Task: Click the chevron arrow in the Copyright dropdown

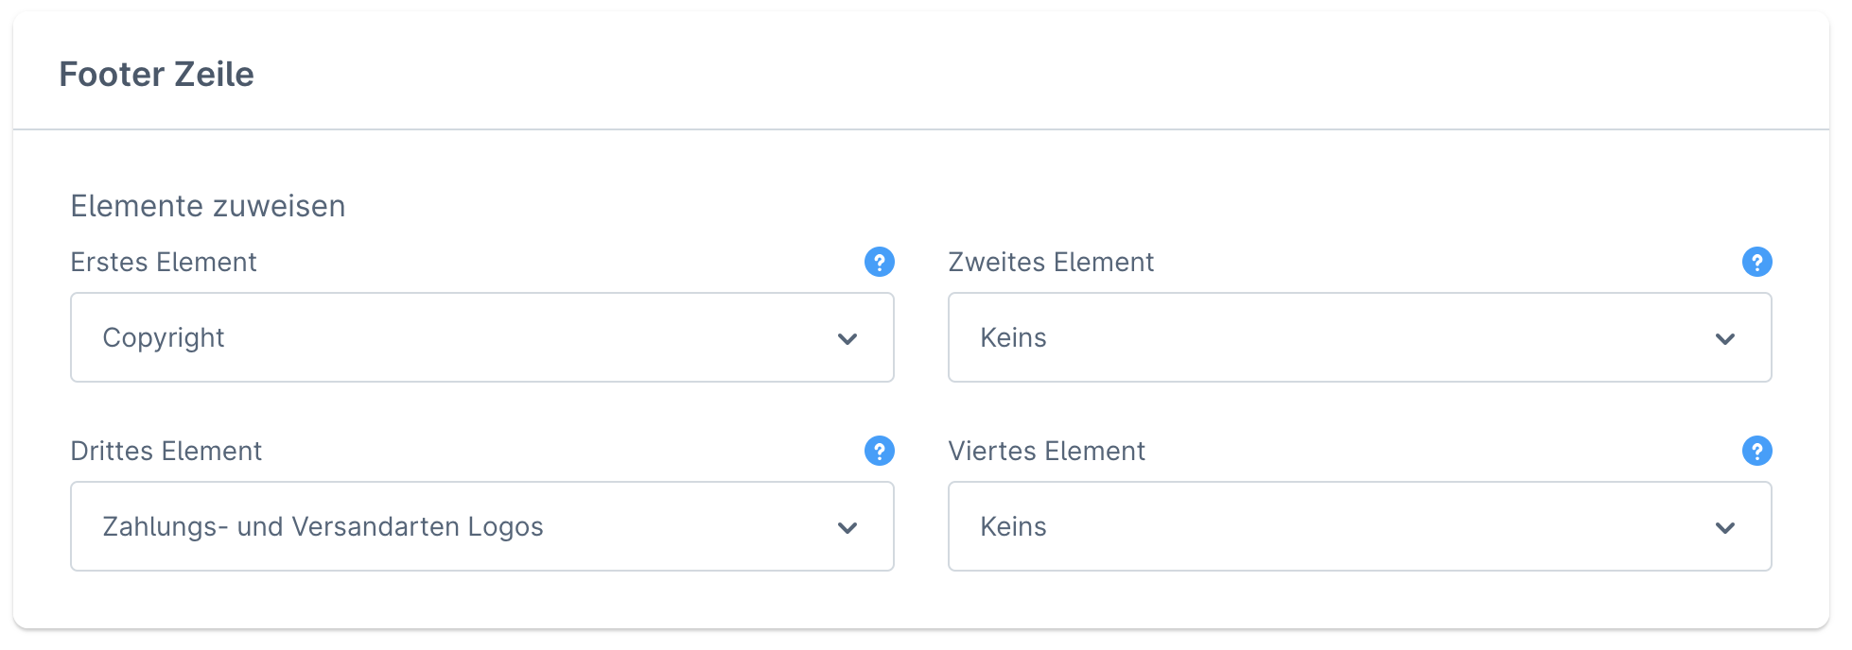Action: (x=847, y=338)
